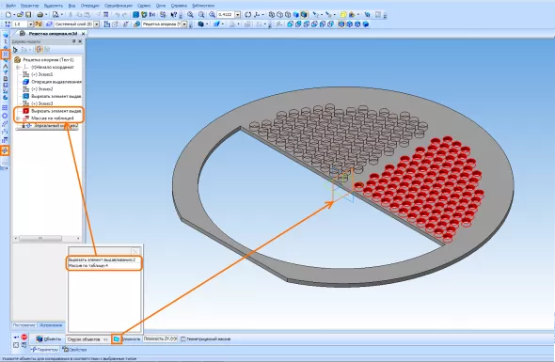The width and height of the screenshot is (555, 362).
Task: Open the Вид menu
Action: [x=71, y=6]
